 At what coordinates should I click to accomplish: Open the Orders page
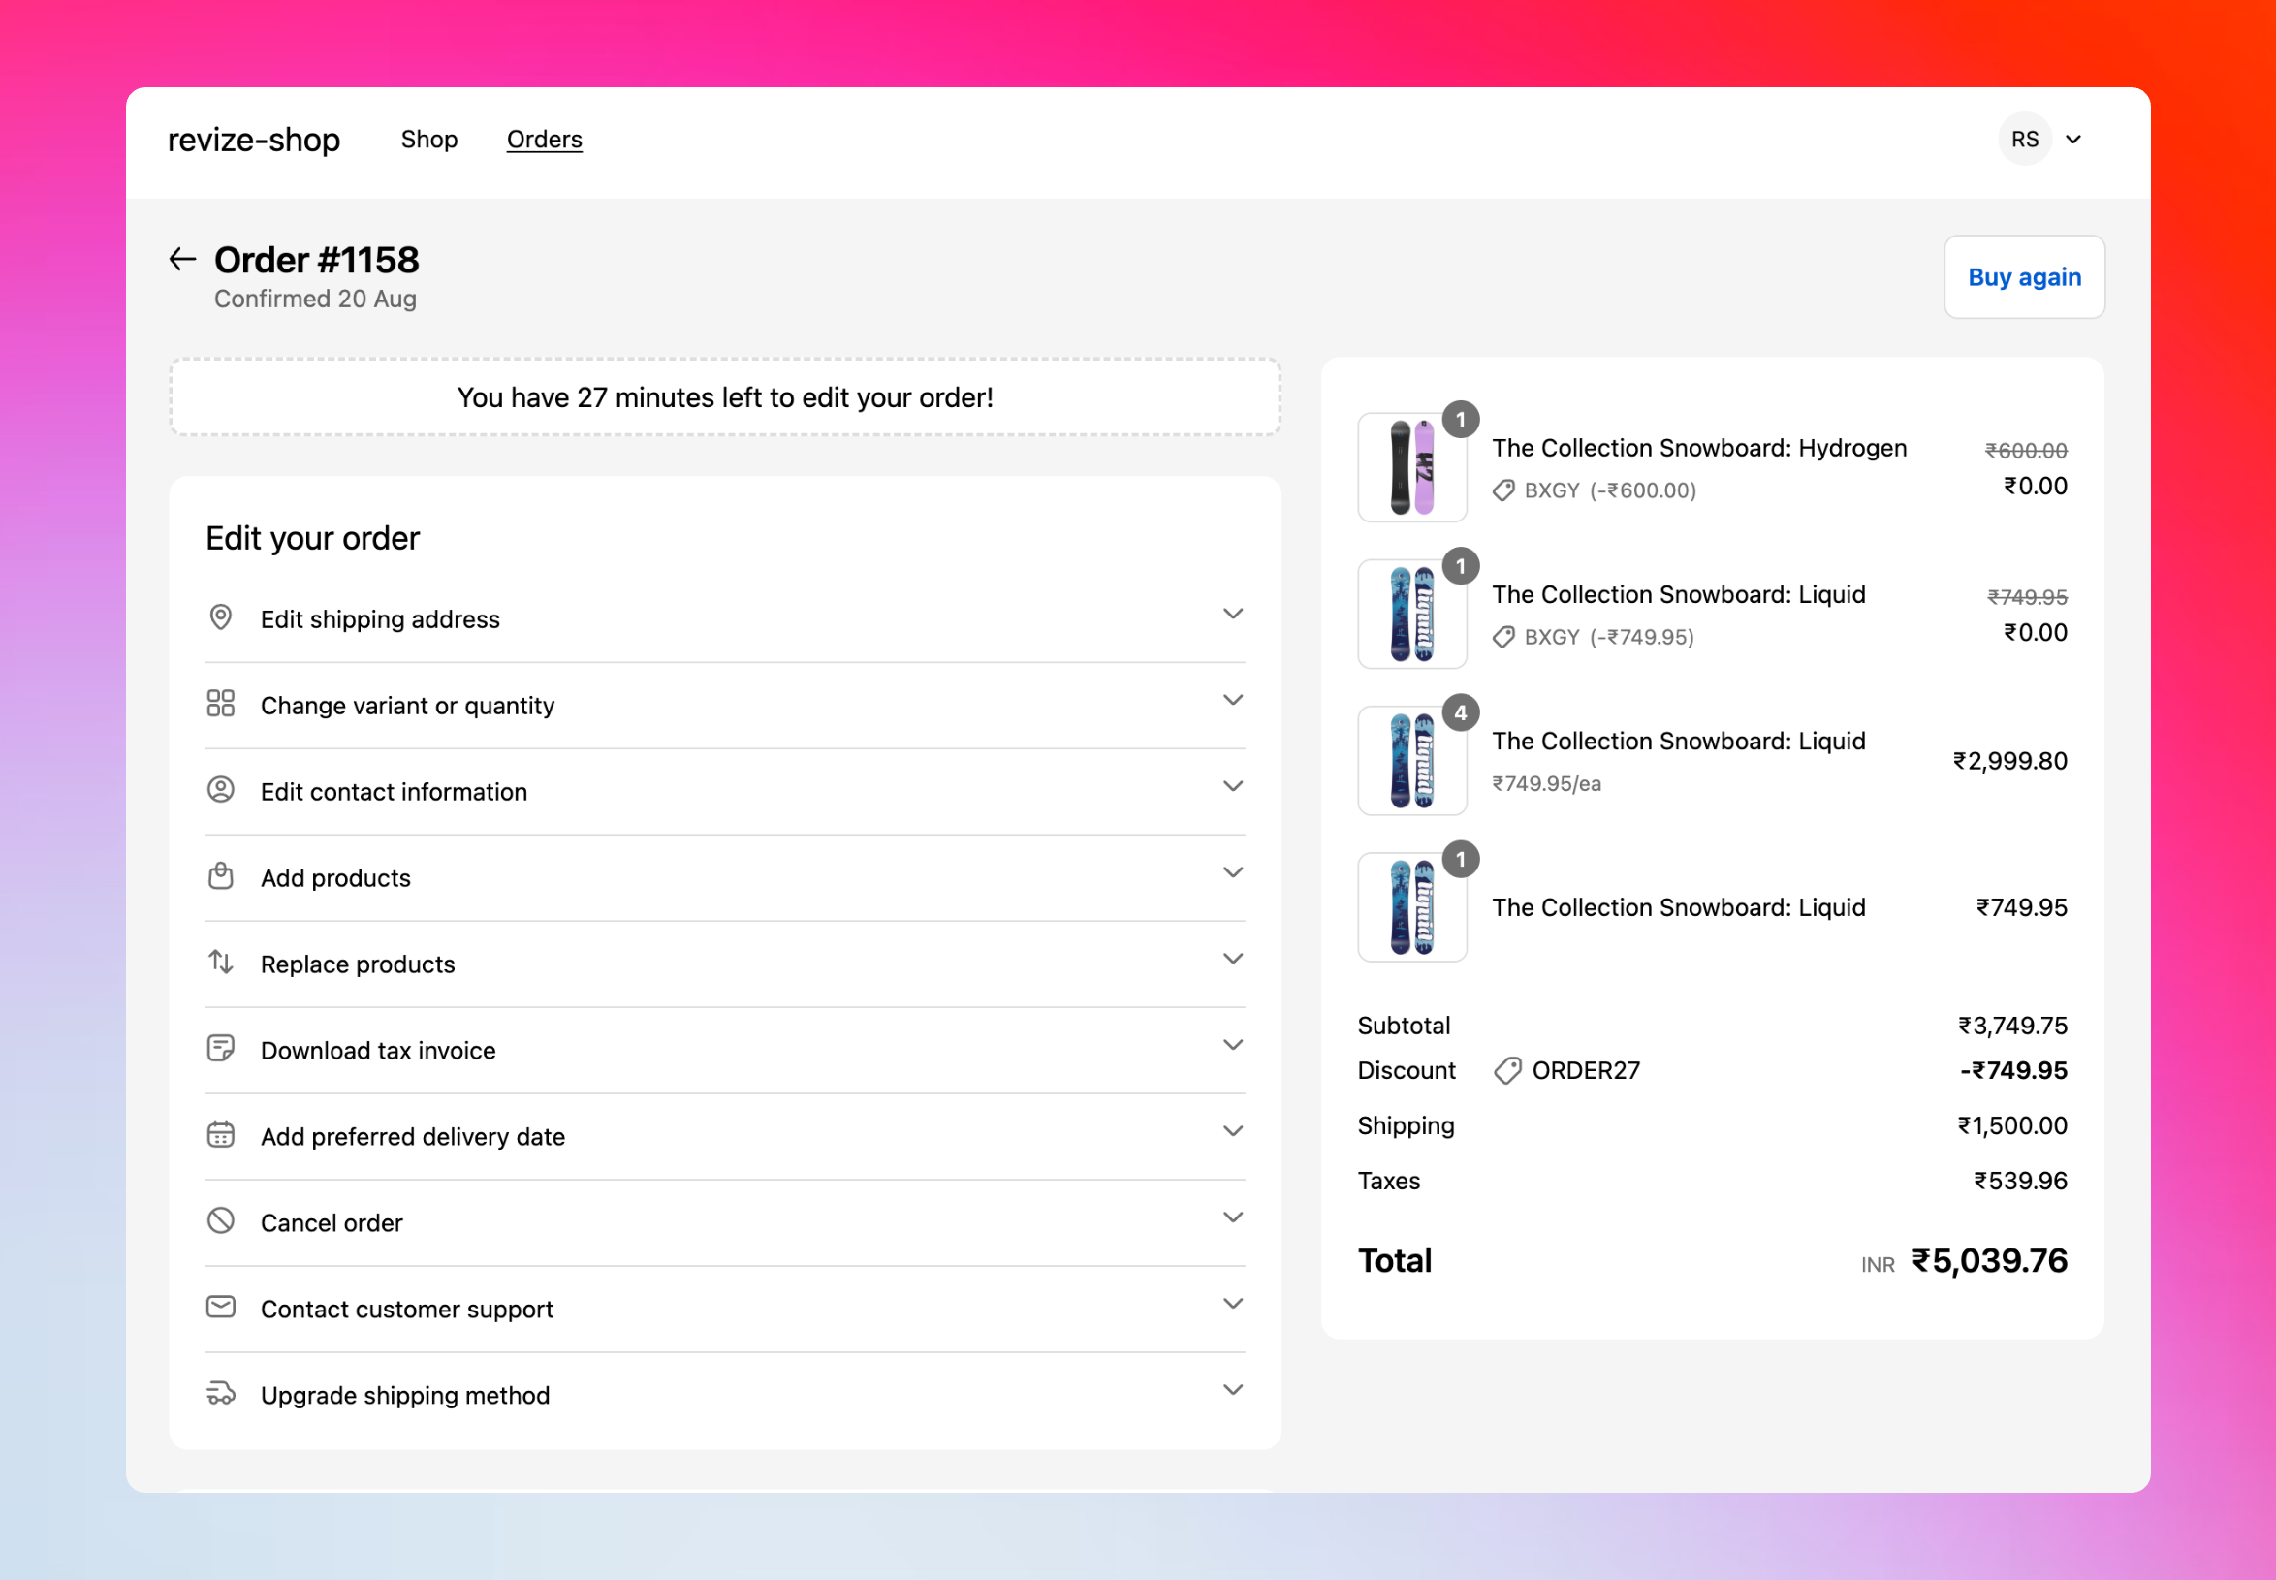544,139
